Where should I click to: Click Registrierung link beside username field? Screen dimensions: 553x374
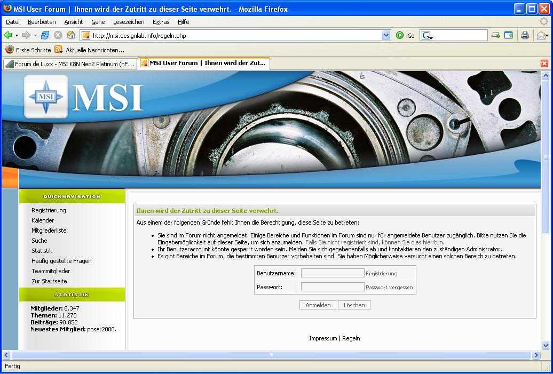(x=382, y=274)
